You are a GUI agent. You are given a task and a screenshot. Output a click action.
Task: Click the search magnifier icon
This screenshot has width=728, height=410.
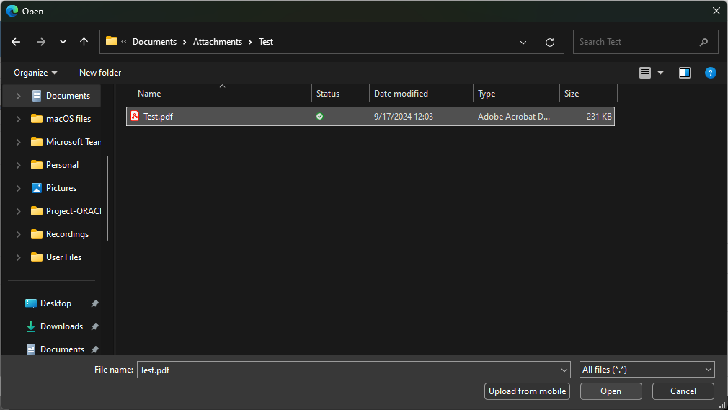[703, 42]
